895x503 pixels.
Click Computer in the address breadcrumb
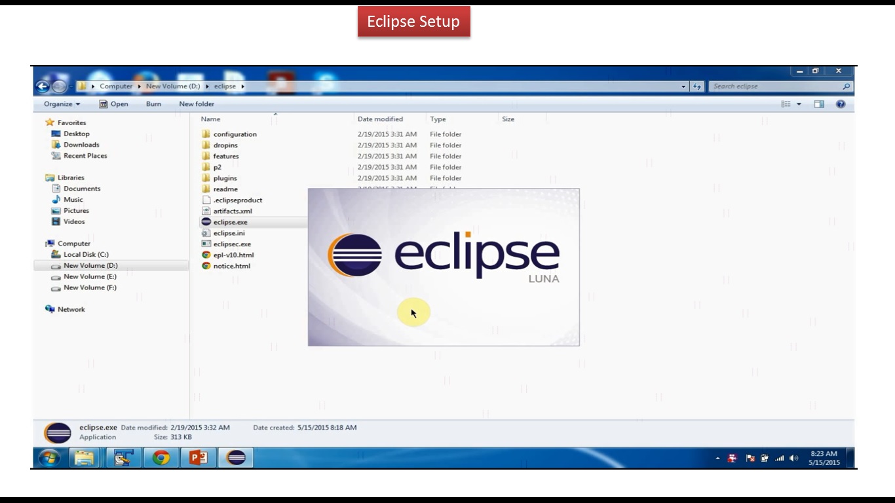(x=116, y=86)
